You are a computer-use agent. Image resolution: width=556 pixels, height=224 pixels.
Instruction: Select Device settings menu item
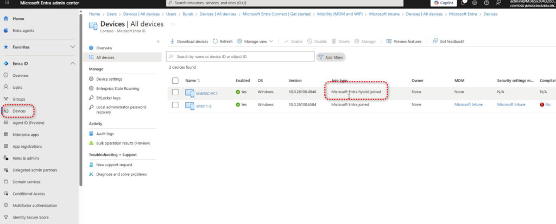(109, 79)
